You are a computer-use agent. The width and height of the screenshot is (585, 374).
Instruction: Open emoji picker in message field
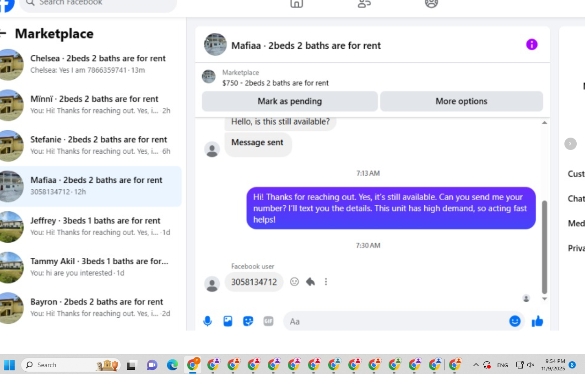click(515, 321)
